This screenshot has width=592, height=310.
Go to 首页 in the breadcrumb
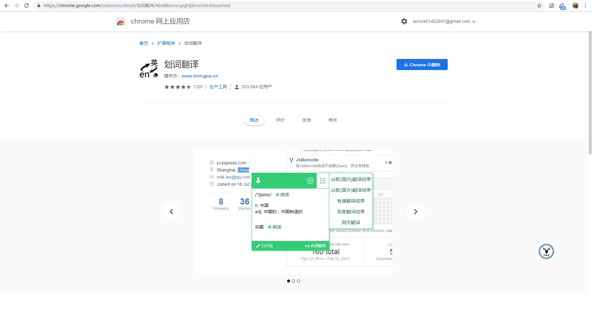[x=144, y=43]
